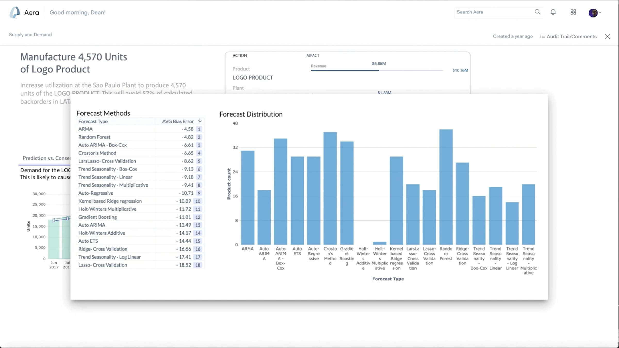Click the Audit Trail list icon
Viewport: 619px width, 348px height.
pyautogui.click(x=542, y=36)
